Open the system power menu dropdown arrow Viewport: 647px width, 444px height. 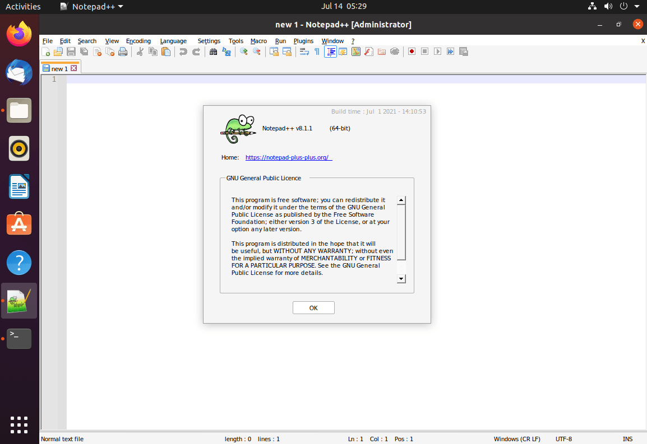637,6
